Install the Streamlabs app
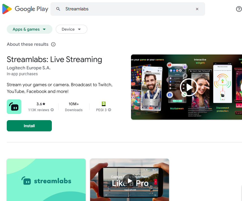The image size is (242, 201). 29,126
